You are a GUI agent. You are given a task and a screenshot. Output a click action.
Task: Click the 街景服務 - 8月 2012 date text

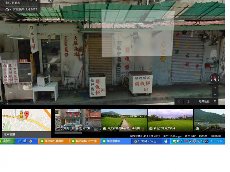click(x=25, y=9)
